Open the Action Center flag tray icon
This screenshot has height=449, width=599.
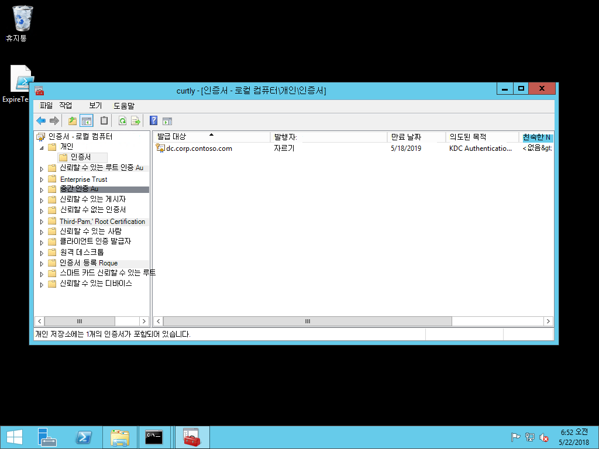pos(515,437)
